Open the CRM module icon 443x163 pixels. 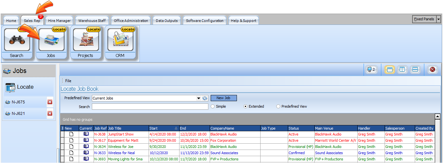point(120,40)
